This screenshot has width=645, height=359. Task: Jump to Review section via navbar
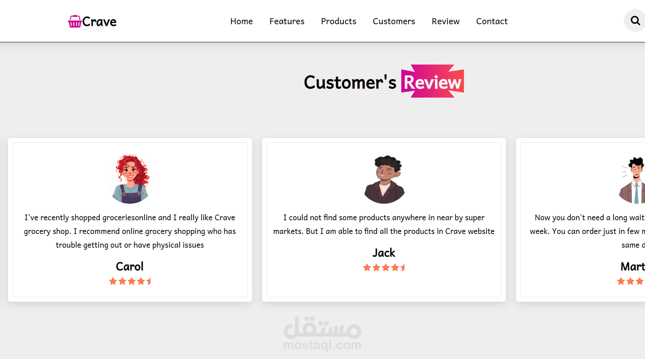point(446,21)
